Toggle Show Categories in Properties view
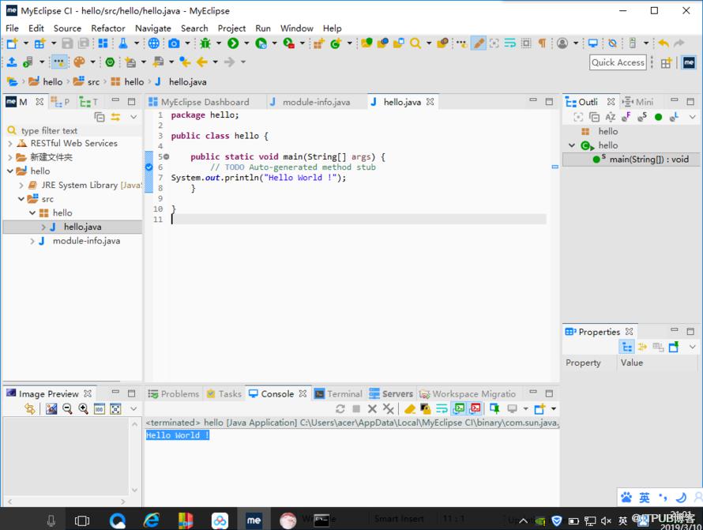Screen dimensions: 703x530 coord(626,347)
